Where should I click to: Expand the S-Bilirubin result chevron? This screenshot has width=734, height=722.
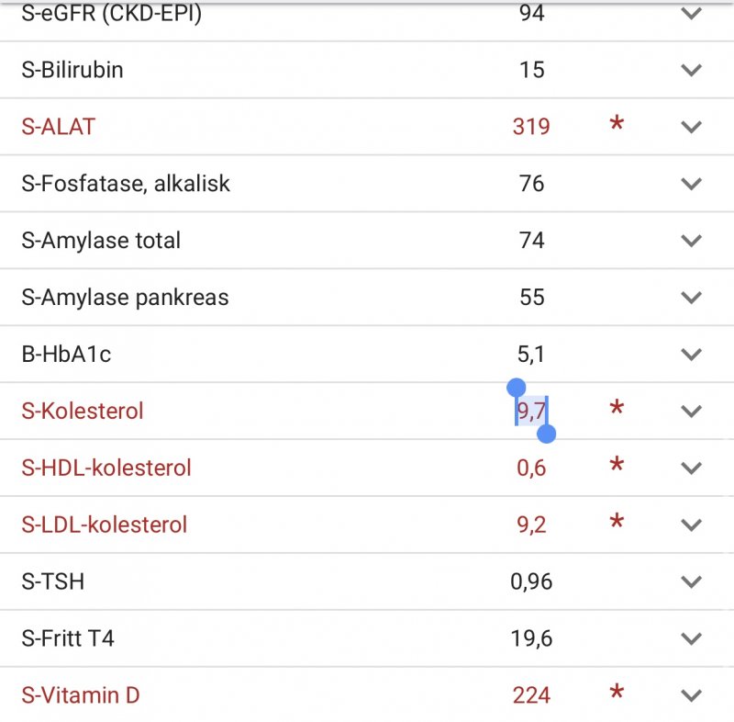691,71
